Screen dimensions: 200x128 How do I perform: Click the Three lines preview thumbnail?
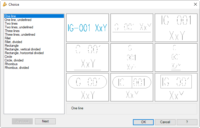pyautogui.click(x=132, y=57)
